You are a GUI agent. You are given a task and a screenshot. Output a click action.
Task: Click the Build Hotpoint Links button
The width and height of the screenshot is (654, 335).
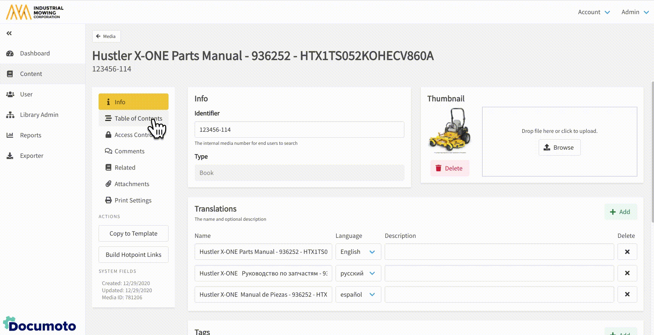(133, 255)
